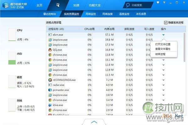Image resolution: width=188 pixels, height=125 pixels.
Task: Click the skin shirt icon in title bar
Action: (x=158, y=3)
